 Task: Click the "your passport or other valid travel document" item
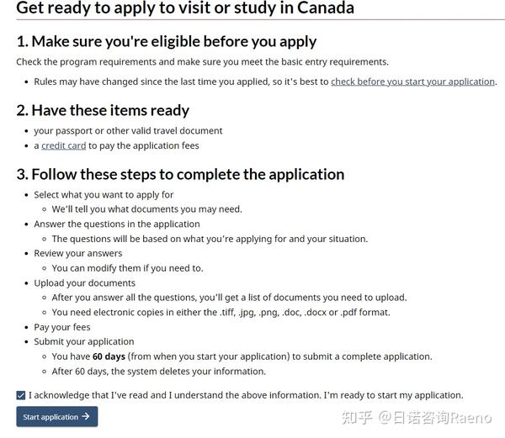pos(128,130)
